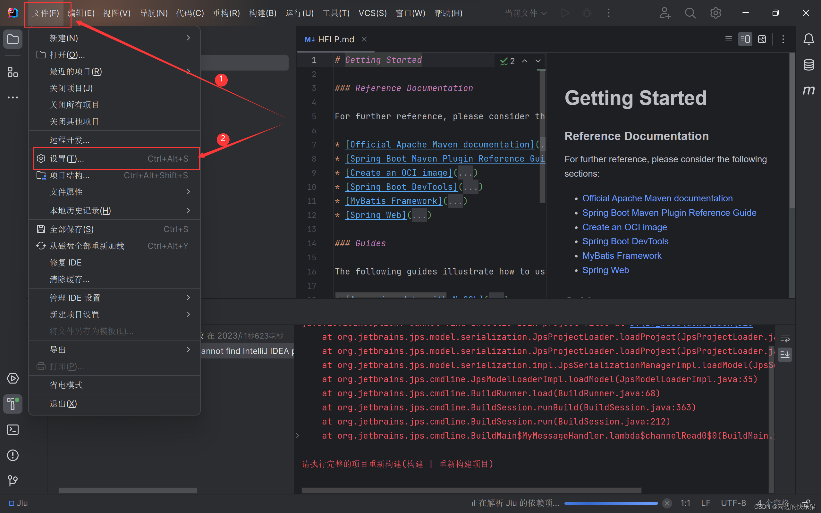Expand the 新建项目设置 submenu
Viewport: 821px width, 513px height.
(x=115, y=315)
